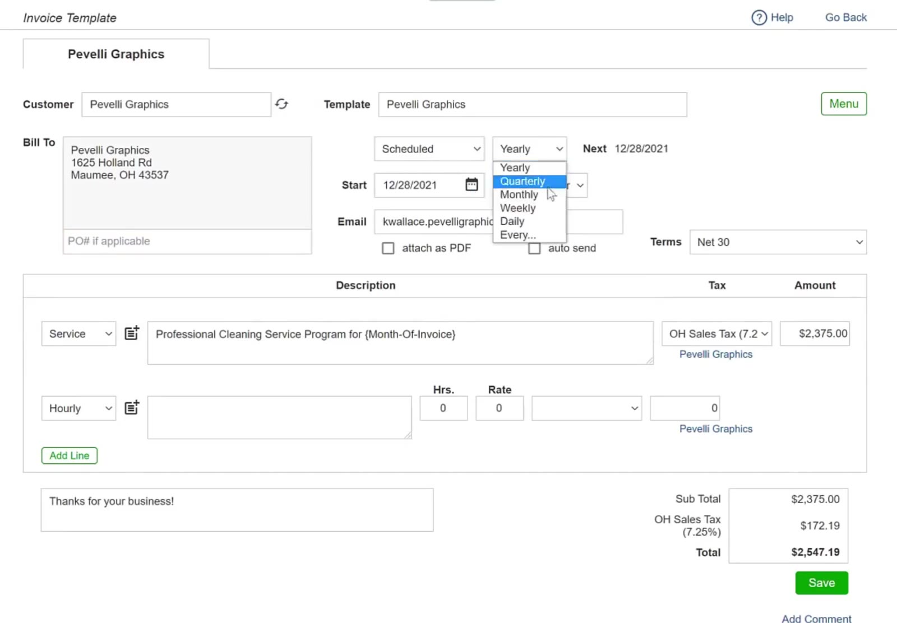Viewport: 897px width, 623px height.
Task: Click the empty Hourly description box
Action: point(279,417)
